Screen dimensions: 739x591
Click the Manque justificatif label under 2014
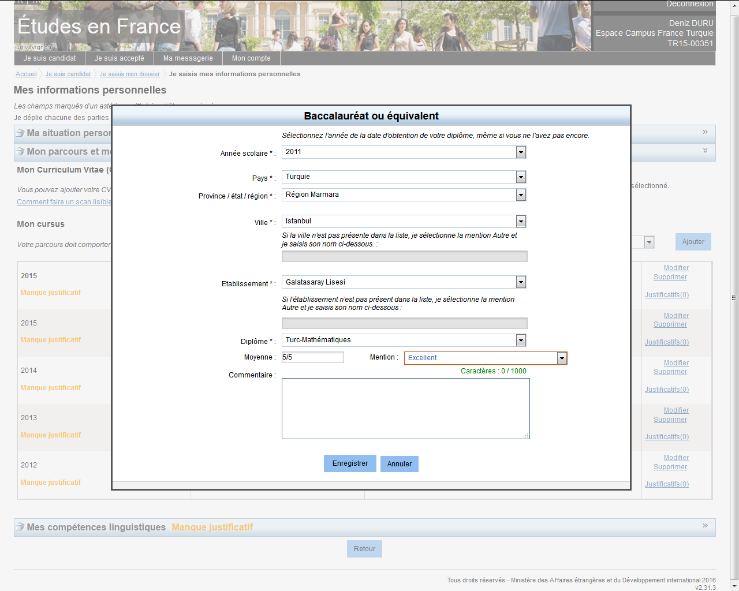pos(51,388)
